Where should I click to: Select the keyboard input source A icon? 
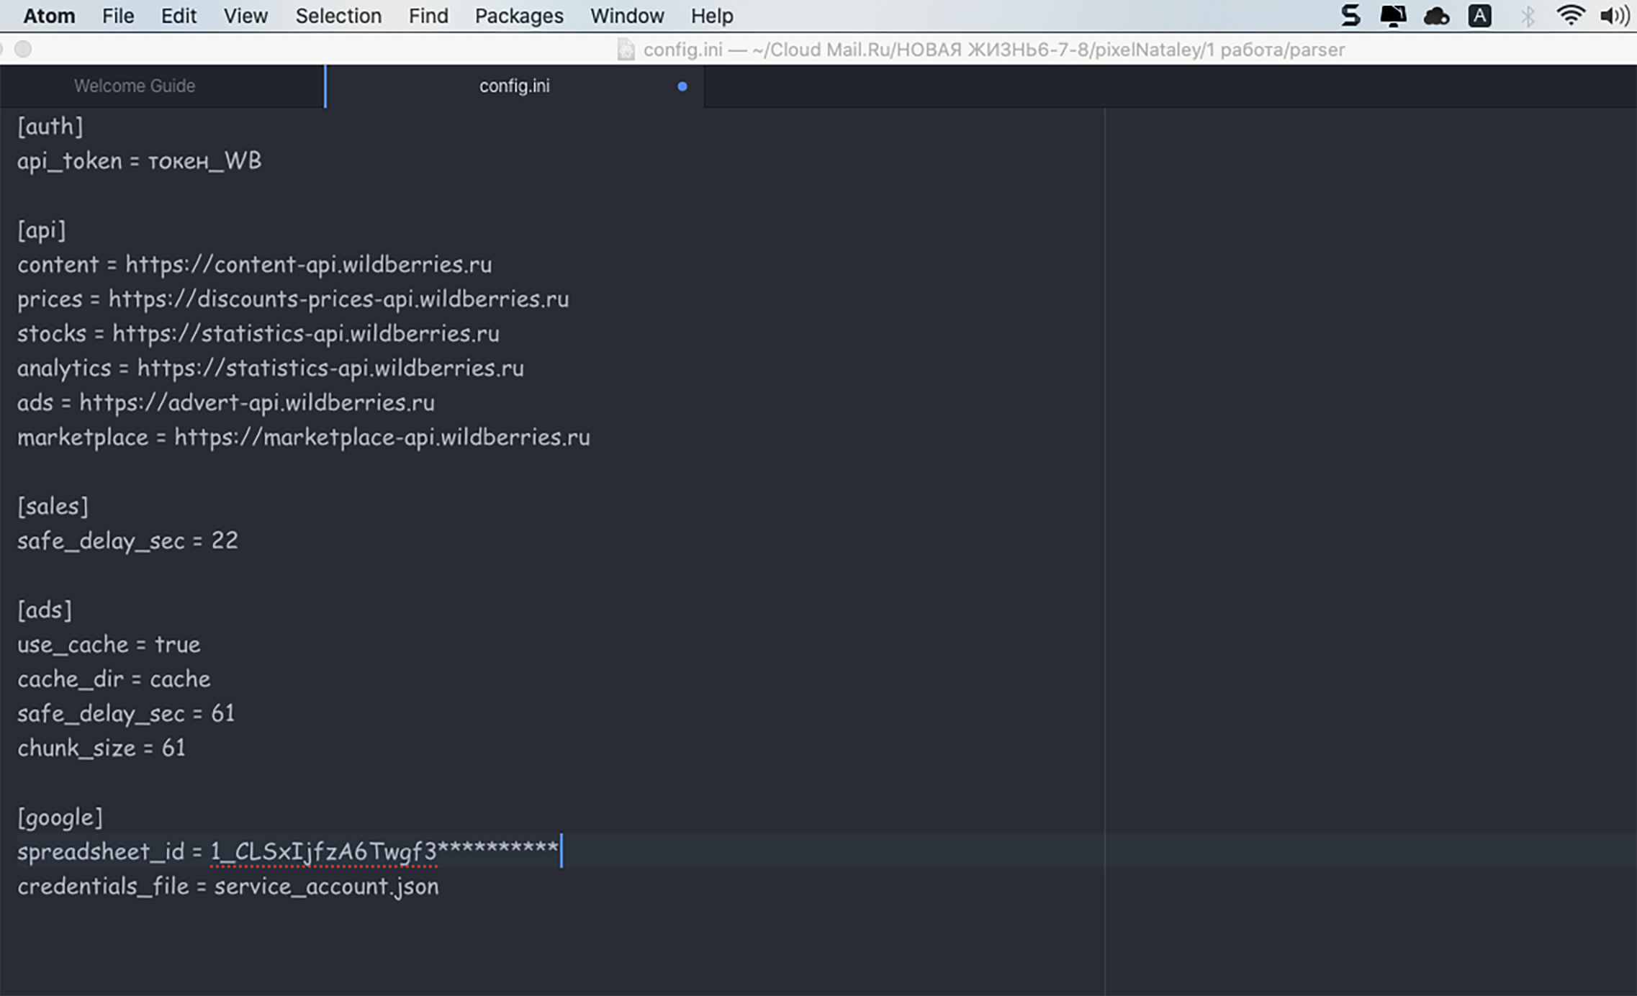[1481, 15]
